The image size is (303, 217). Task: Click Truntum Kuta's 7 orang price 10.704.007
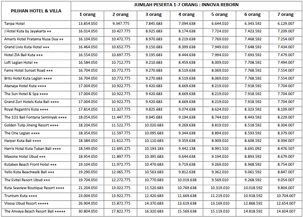click(x=286, y=196)
